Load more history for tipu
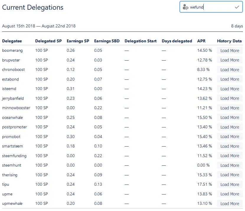Viewport: 245px width, 211px height. point(230,185)
